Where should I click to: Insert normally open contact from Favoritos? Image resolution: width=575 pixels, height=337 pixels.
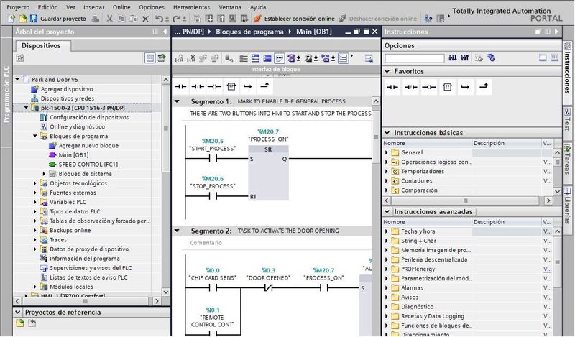[x=392, y=86]
